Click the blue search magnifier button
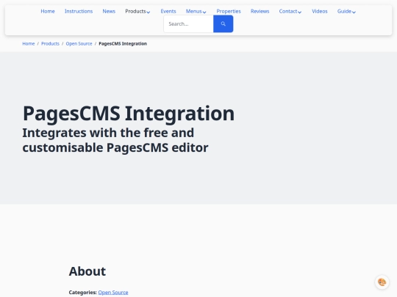397x297 pixels. (223, 23)
